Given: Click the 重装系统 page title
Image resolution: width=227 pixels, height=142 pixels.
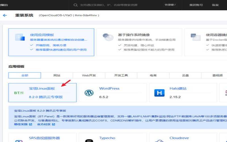Looking at the screenshot, I should click(24, 15).
